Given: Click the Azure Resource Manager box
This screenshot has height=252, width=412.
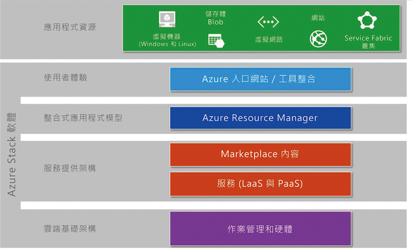Looking at the screenshot, I should [260, 118].
